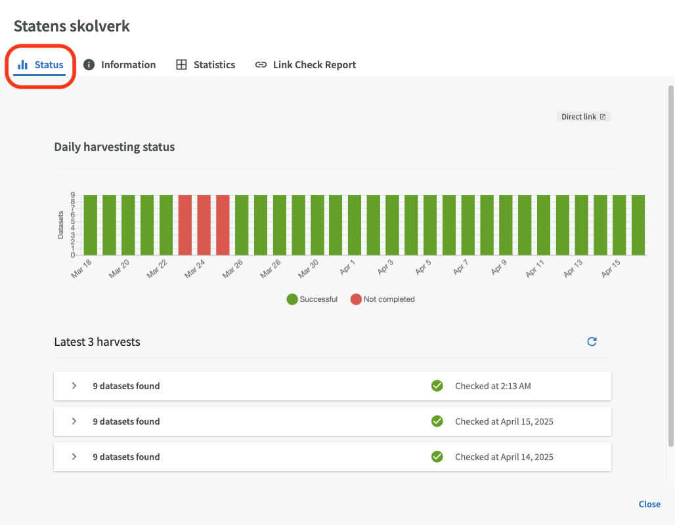
Task: Click success checkmark for April 14 harvest
Action: (437, 457)
